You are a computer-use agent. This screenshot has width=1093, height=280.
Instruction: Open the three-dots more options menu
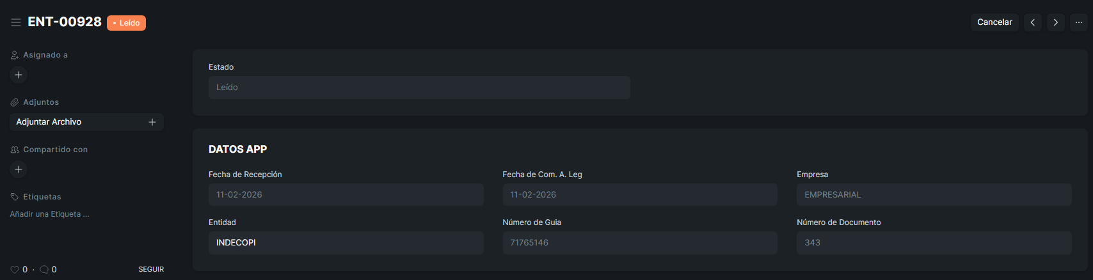1079,22
